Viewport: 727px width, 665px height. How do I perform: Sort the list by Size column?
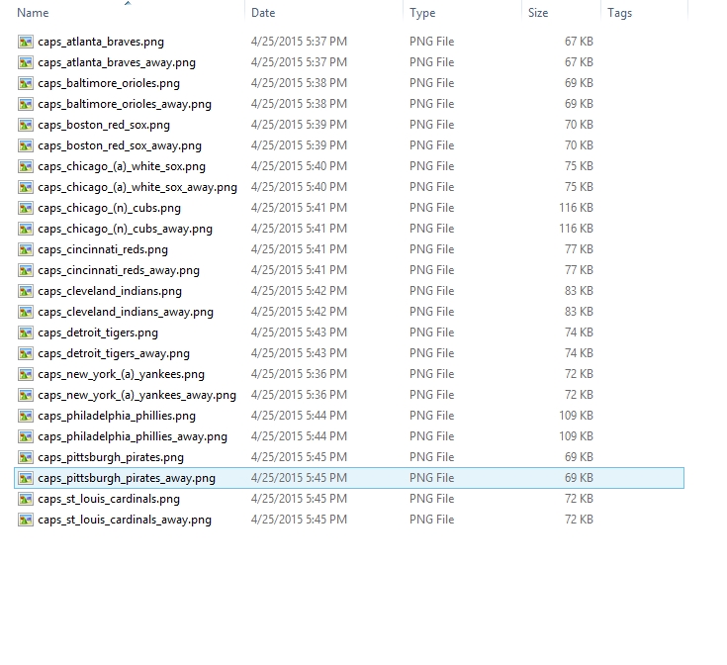(538, 13)
